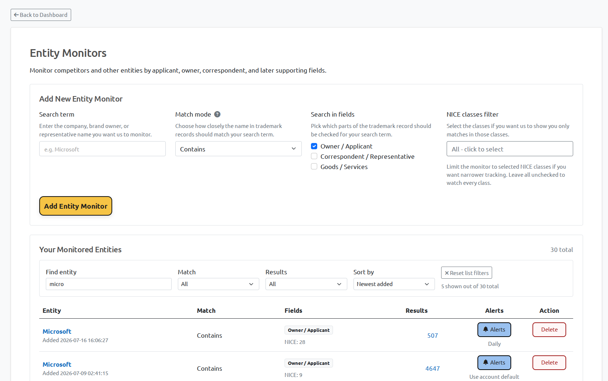This screenshot has width=608, height=381.
Task: Delete the Microsoft monitor with 507 results
Action: pyautogui.click(x=549, y=330)
